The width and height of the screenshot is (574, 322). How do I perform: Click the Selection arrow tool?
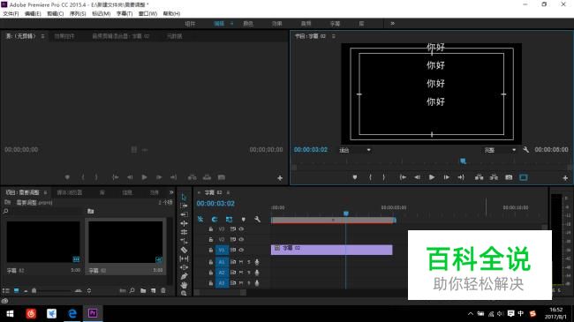click(x=185, y=197)
